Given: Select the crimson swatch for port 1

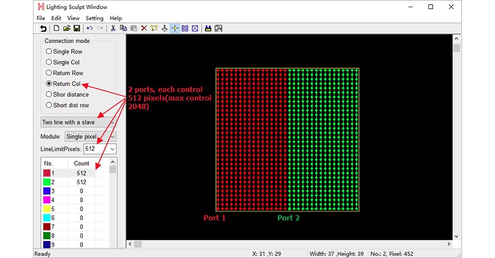Looking at the screenshot, I should 47,173.
